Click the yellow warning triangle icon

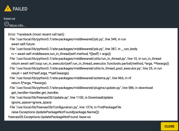click(x=8, y=8)
